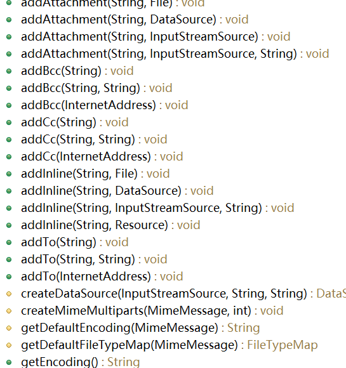Select addAttachment(String, InputStreamSource) method

coord(156,37)
